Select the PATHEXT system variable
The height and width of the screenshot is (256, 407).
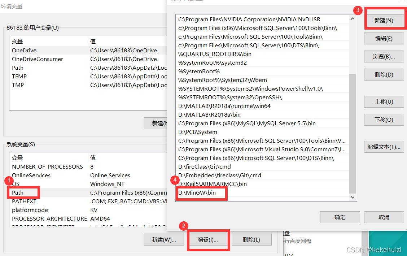(88, 201)
